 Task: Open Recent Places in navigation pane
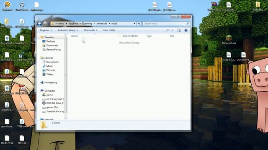(53, 50)
